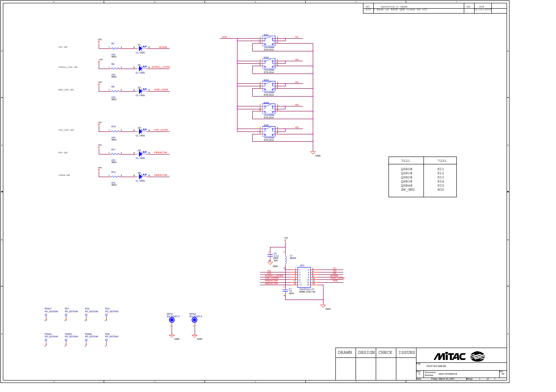Screen dimensions: 556x392
Task: Select mounting hole MTG1 symbol
Action: [x=172, y=320]
